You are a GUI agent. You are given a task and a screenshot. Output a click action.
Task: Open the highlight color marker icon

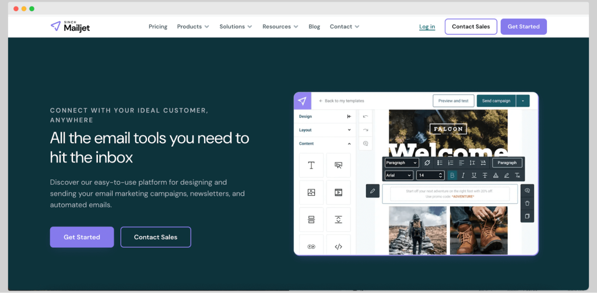(x=507, y=175)
